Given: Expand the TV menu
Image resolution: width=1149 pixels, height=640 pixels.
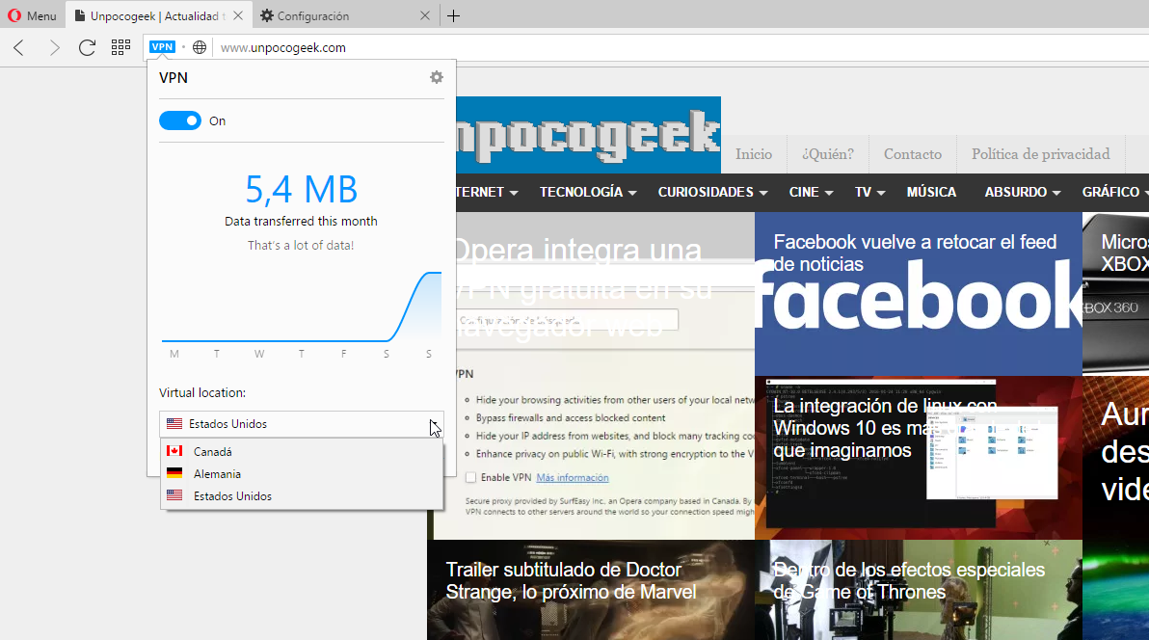Looking at the screenshot, I should (x=869, y=192).
